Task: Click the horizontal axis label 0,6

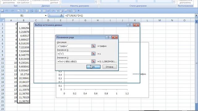Action: [96, 93]
